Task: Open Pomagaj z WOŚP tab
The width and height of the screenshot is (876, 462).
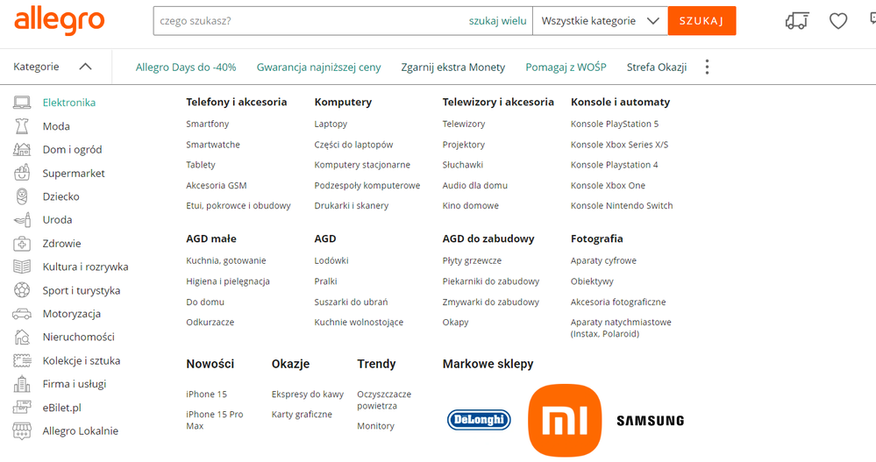Action: (566, 67)
